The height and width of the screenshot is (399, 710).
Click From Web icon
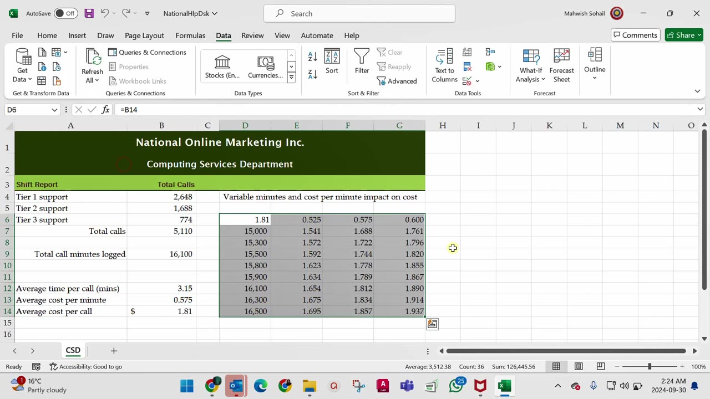pos(42,67)
